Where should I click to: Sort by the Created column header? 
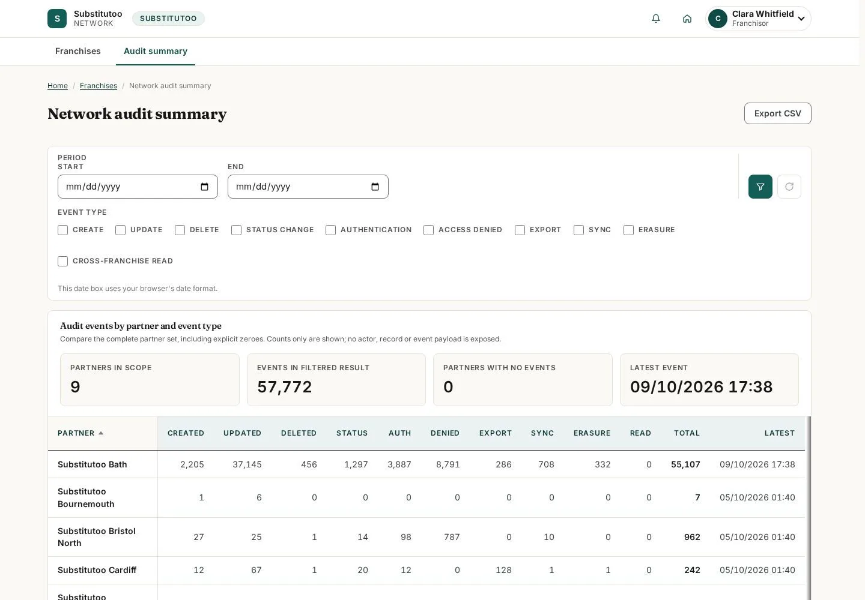186,433
